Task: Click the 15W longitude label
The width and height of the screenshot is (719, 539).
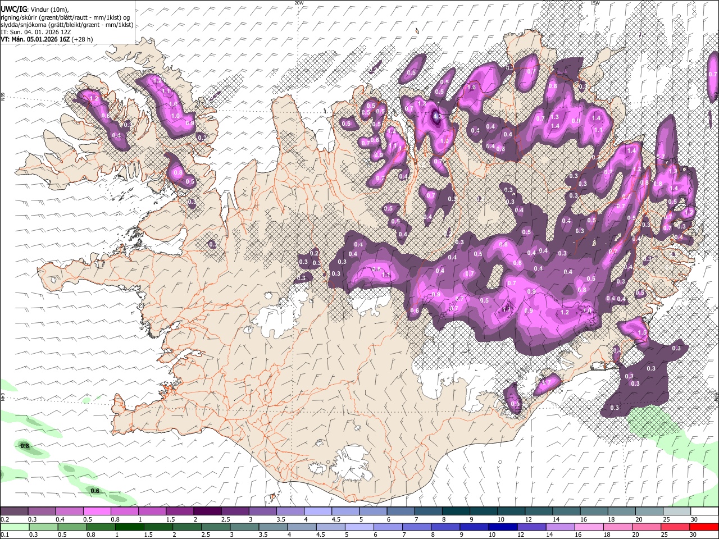Action: pyautogui.click(x=595, y=3)
